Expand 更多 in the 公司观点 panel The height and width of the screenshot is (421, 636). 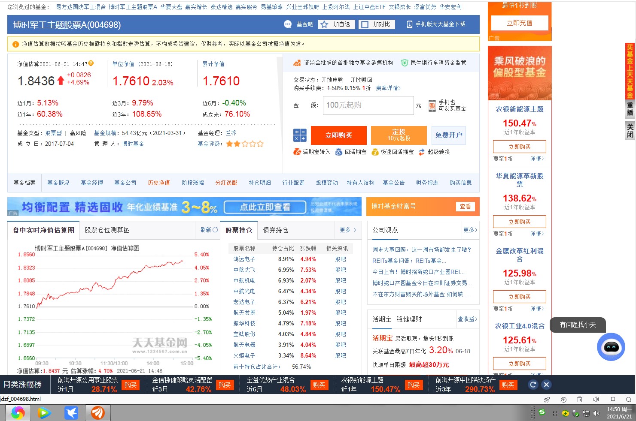click(x=470, y=230)
